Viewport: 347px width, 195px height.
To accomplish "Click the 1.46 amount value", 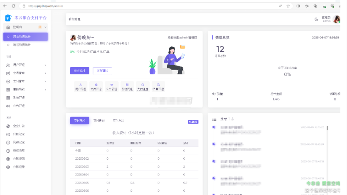I will (x=276, y=99).
